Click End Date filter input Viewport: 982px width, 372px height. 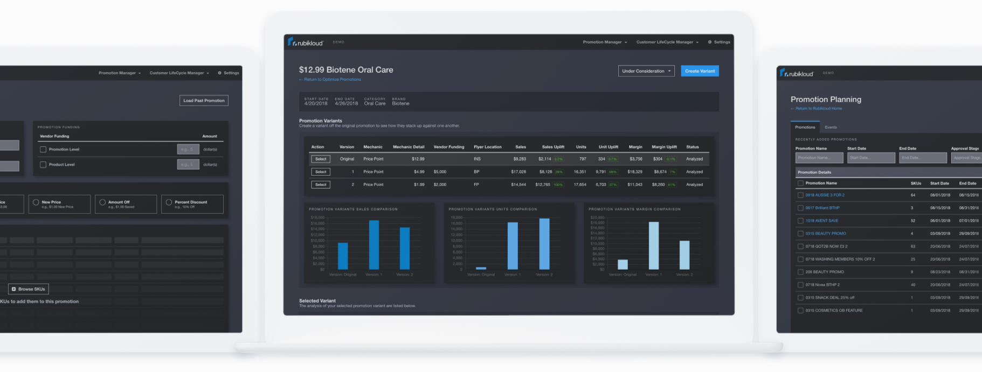coord(923,158)
